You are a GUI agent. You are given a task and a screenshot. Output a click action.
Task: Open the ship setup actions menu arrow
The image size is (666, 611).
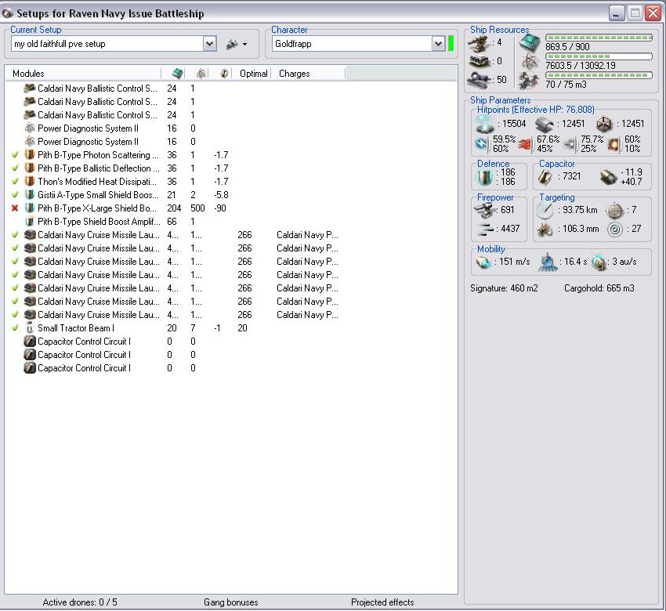coord(244,44)
